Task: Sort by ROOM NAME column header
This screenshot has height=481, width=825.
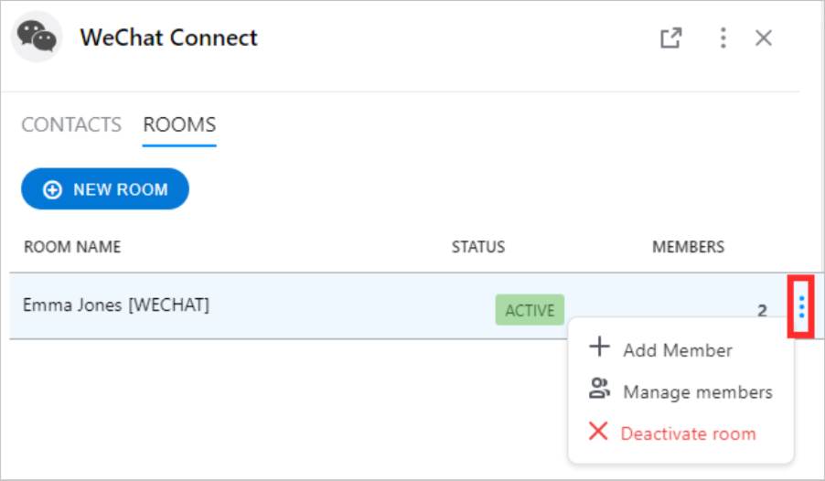Action: 72,247
